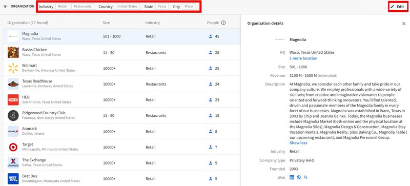This screenshot has height=186, width=410.
Task: Click the Best Buy logo
Action: click(13, 179)
